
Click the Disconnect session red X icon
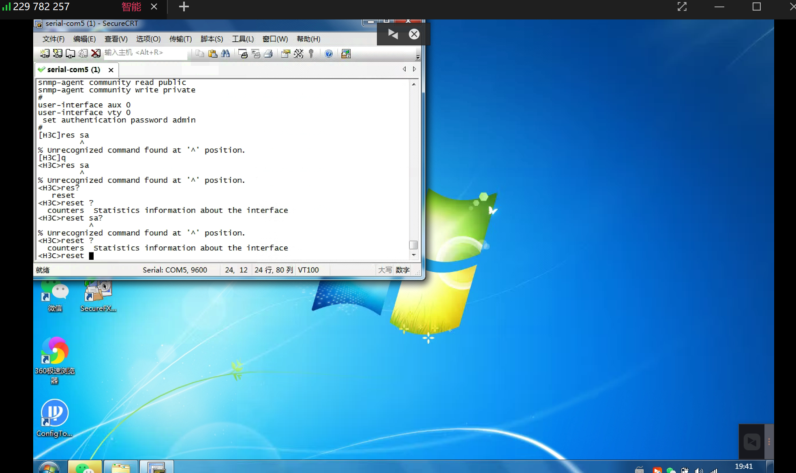pos(96,54)
